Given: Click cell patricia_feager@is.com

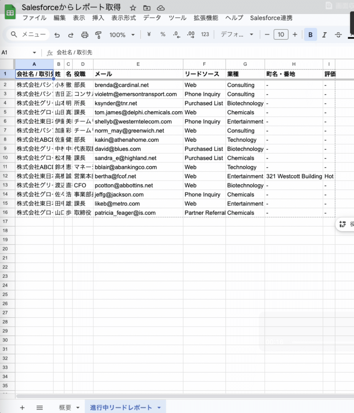Looking at the screenshot, I should click(x=138, y=213).
